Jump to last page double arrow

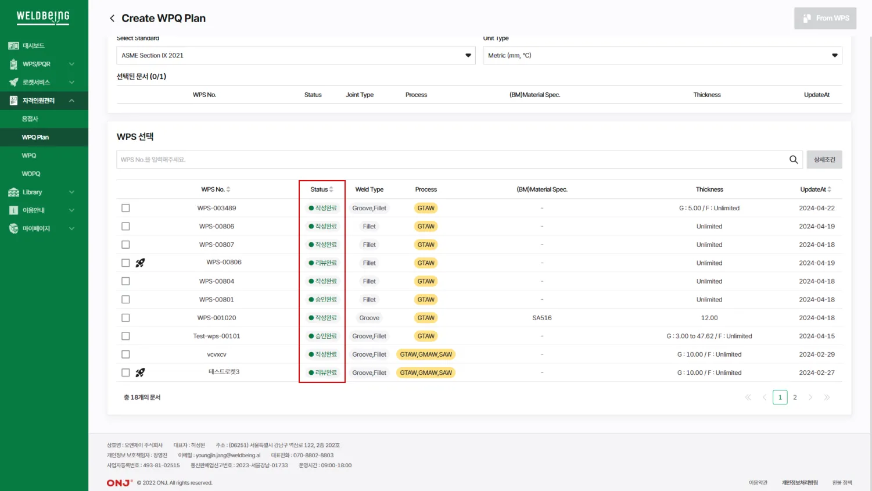pos(827,397)
